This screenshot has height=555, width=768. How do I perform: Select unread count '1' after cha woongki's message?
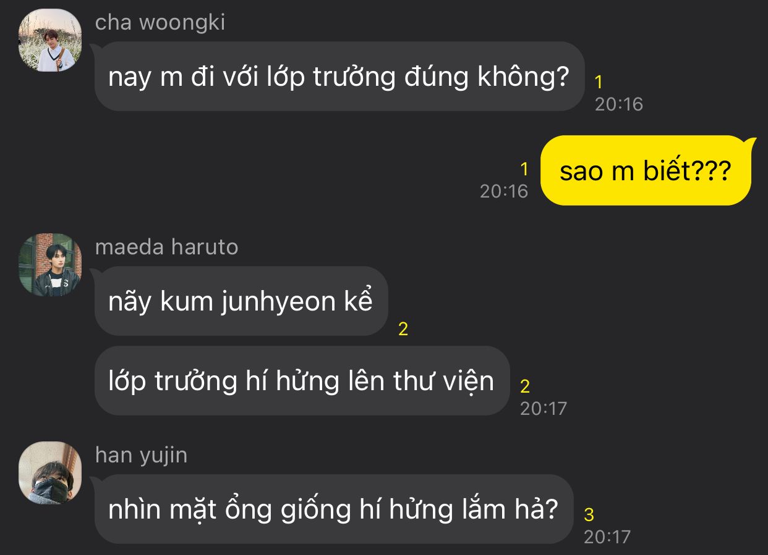(x=599, y=81)
